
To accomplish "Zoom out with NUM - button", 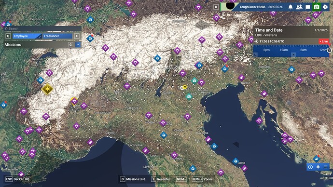I will coord(181,179).
